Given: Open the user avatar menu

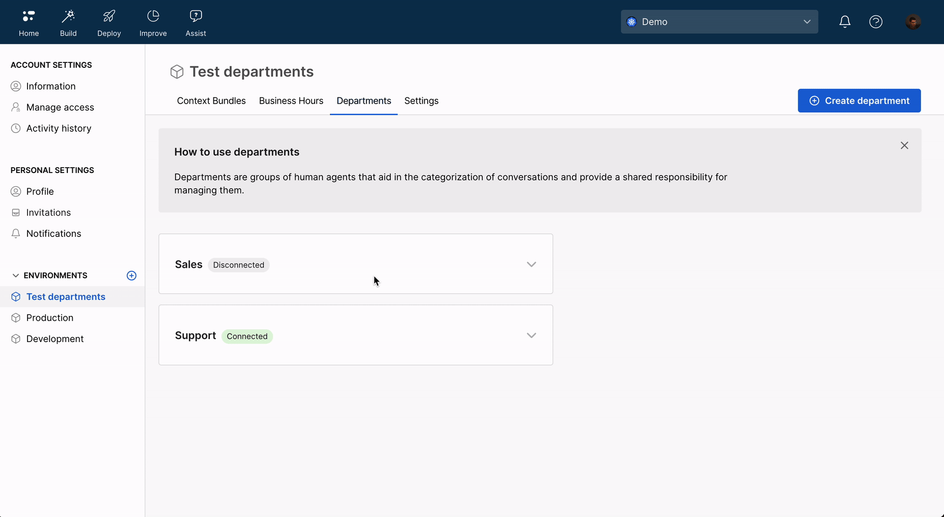Looking at the screenshot, I should pyautogui.click(x=913, y=22).
